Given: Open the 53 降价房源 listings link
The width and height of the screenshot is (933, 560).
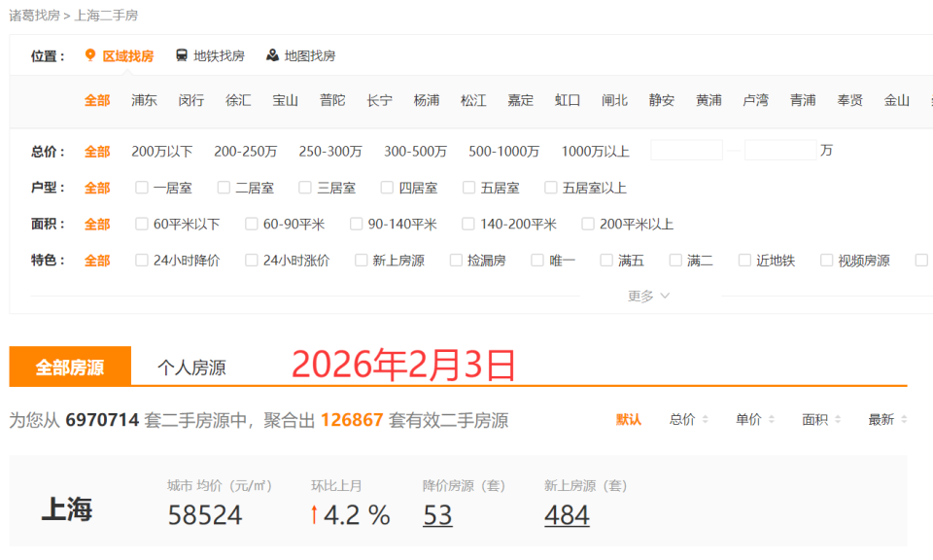Looking at the screenshot, I should [437, 514].
